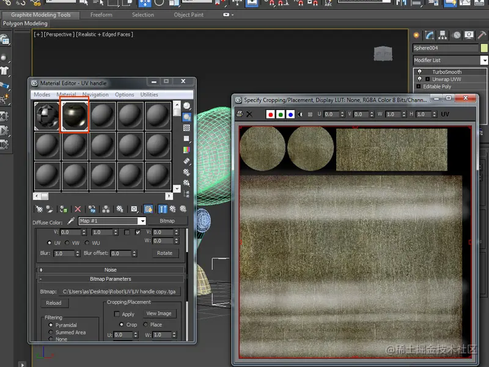Image resolution: width=489 pixels, height=367 pixels.
Task: Click the Video Color Check icon
Action: (186, 149)
